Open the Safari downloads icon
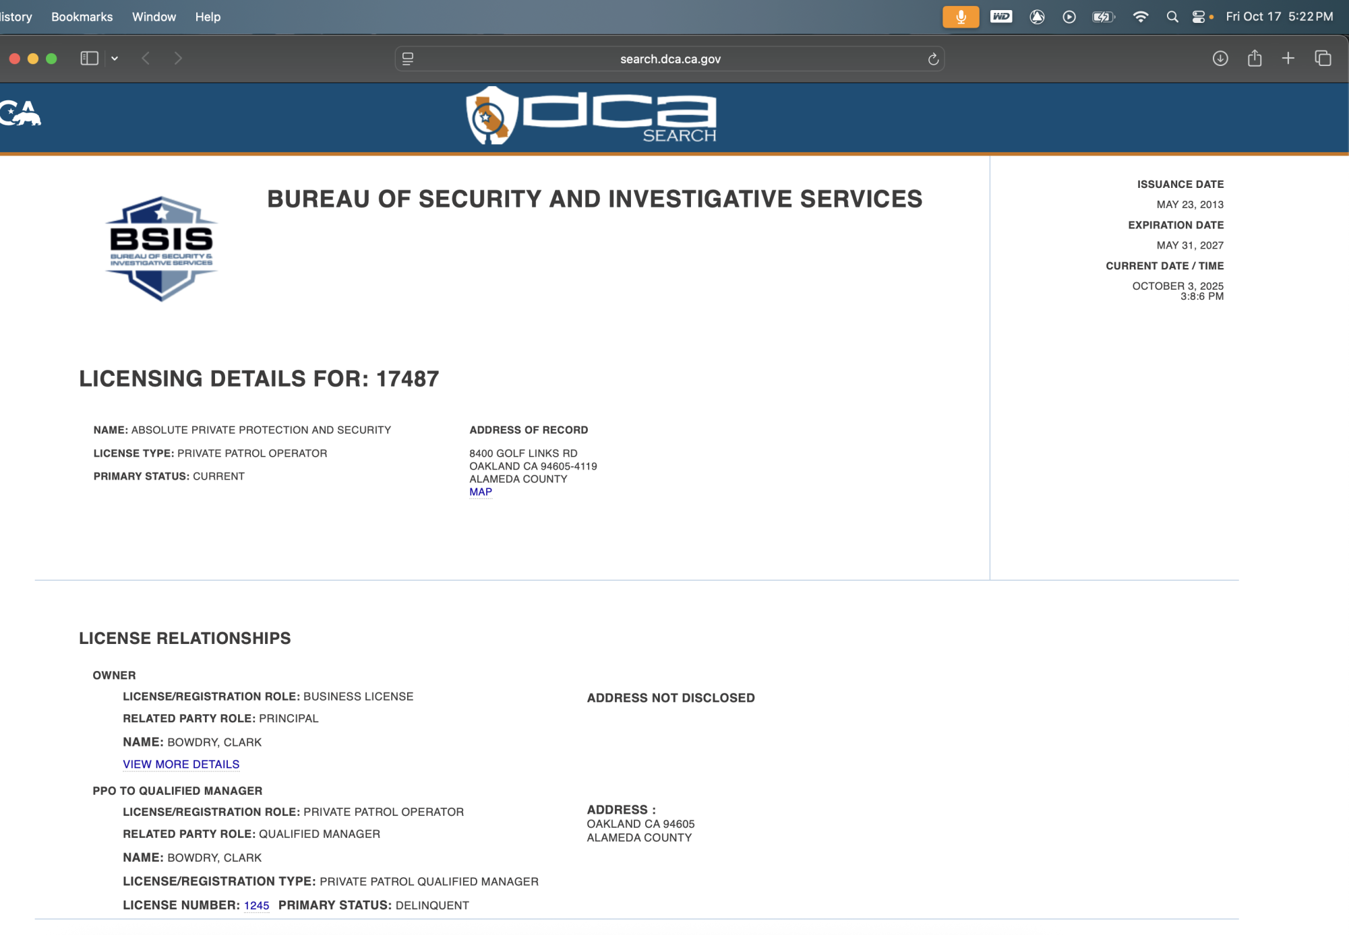Image resolution: width=1349 pixels, height=935 pixels. pos(1220,59)
